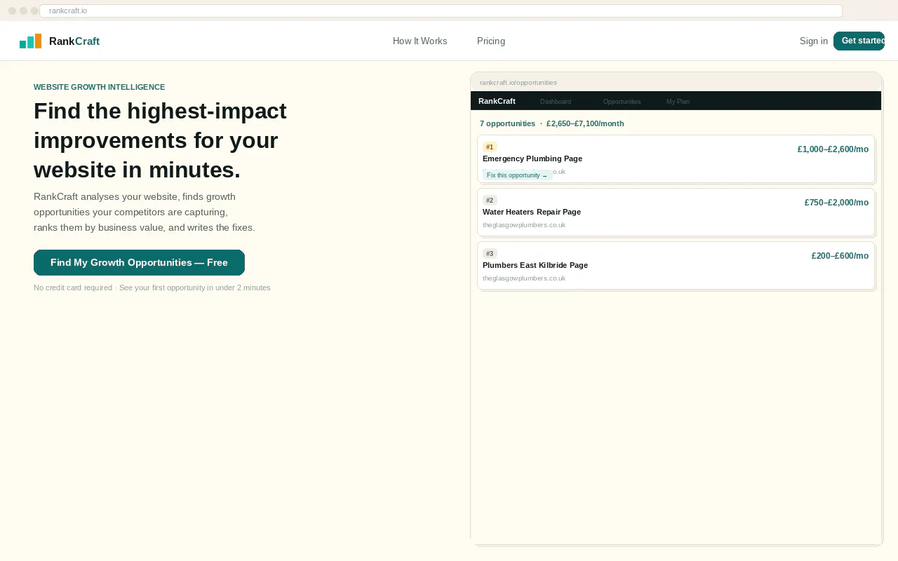The width and height of the screenshot is (898, 561).
Task: Open the How It Works page
Action: [420, 41]
